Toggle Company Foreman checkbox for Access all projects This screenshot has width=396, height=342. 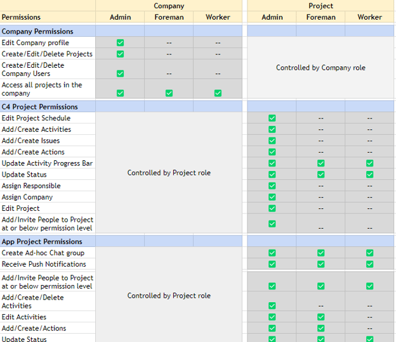coord(169,93)
